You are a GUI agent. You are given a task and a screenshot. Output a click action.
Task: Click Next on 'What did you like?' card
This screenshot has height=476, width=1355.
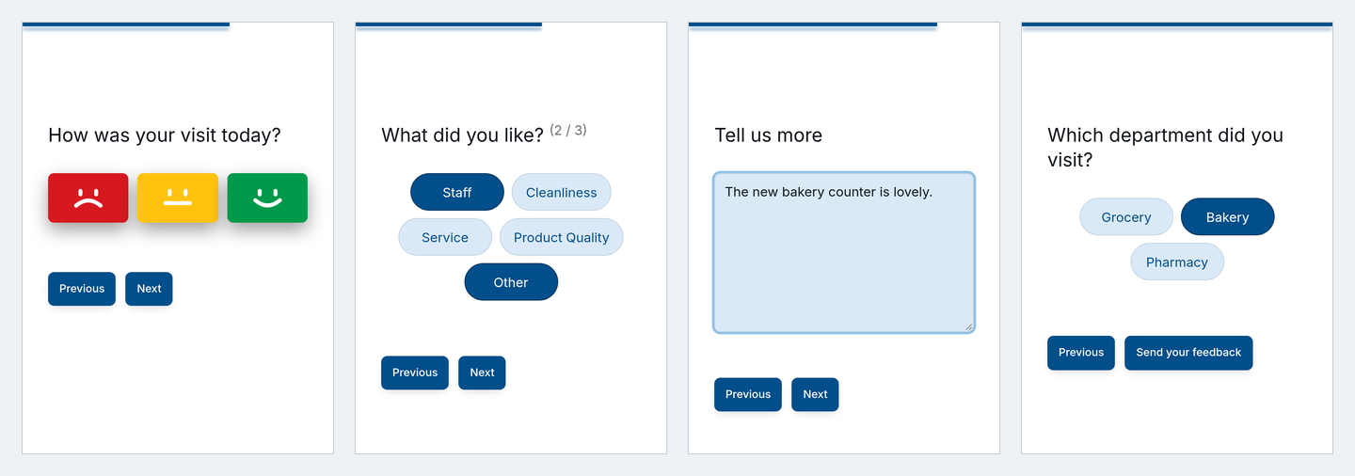482,373
